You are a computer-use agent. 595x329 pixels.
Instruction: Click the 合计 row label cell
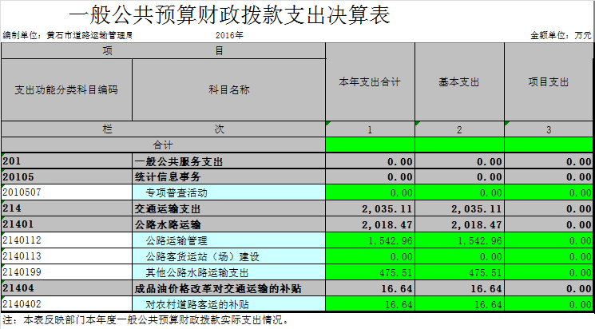163,145
